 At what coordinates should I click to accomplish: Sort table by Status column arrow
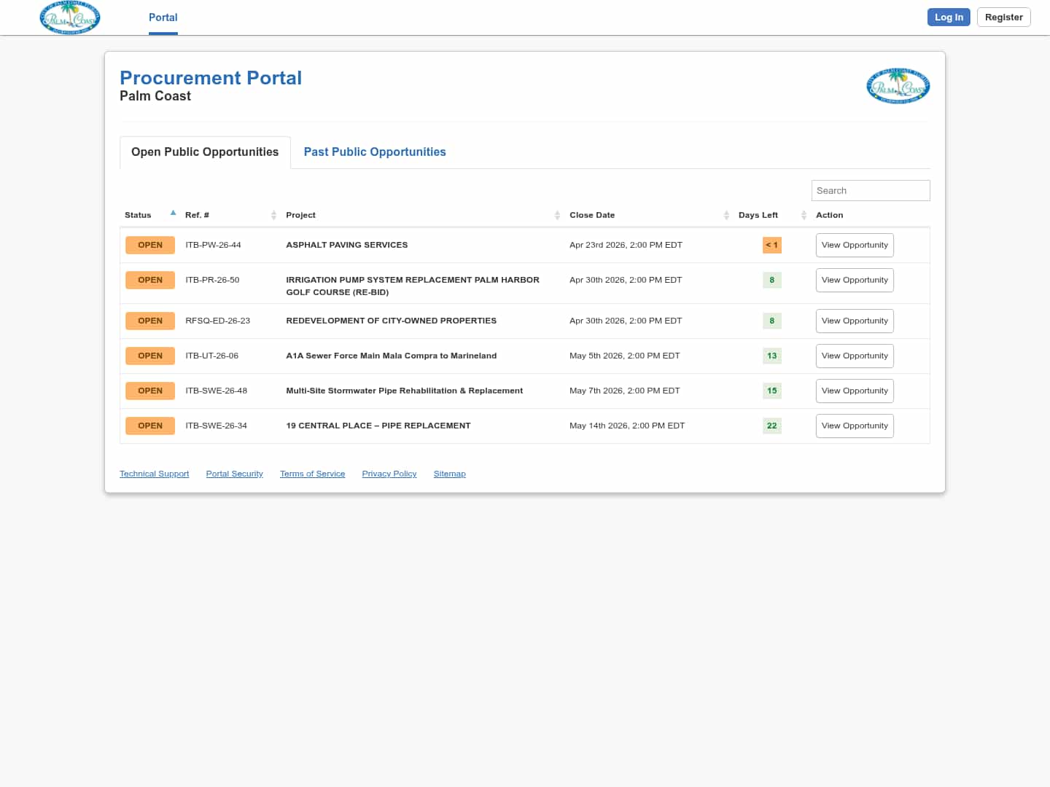[x=173, y=214]
